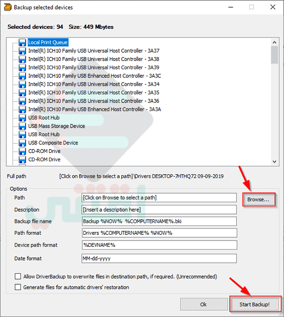Focus the Description input field
The height and width of the screenshot is (317, 284).
click(159, 210)
